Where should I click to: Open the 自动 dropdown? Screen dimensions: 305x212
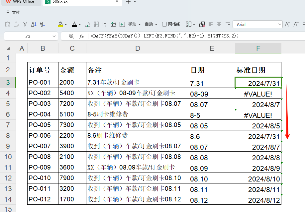(151, 24)
